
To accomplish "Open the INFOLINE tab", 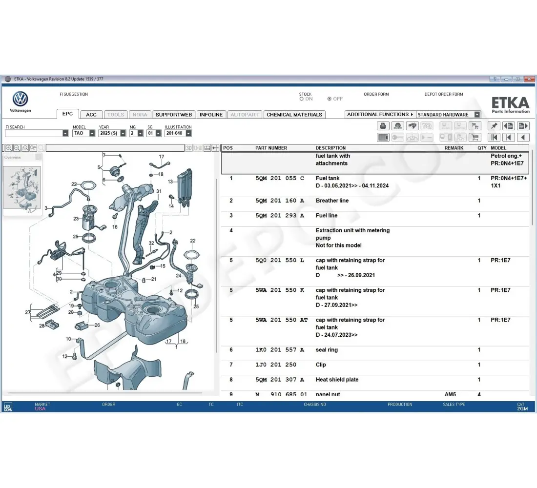I will pos(211,114).
